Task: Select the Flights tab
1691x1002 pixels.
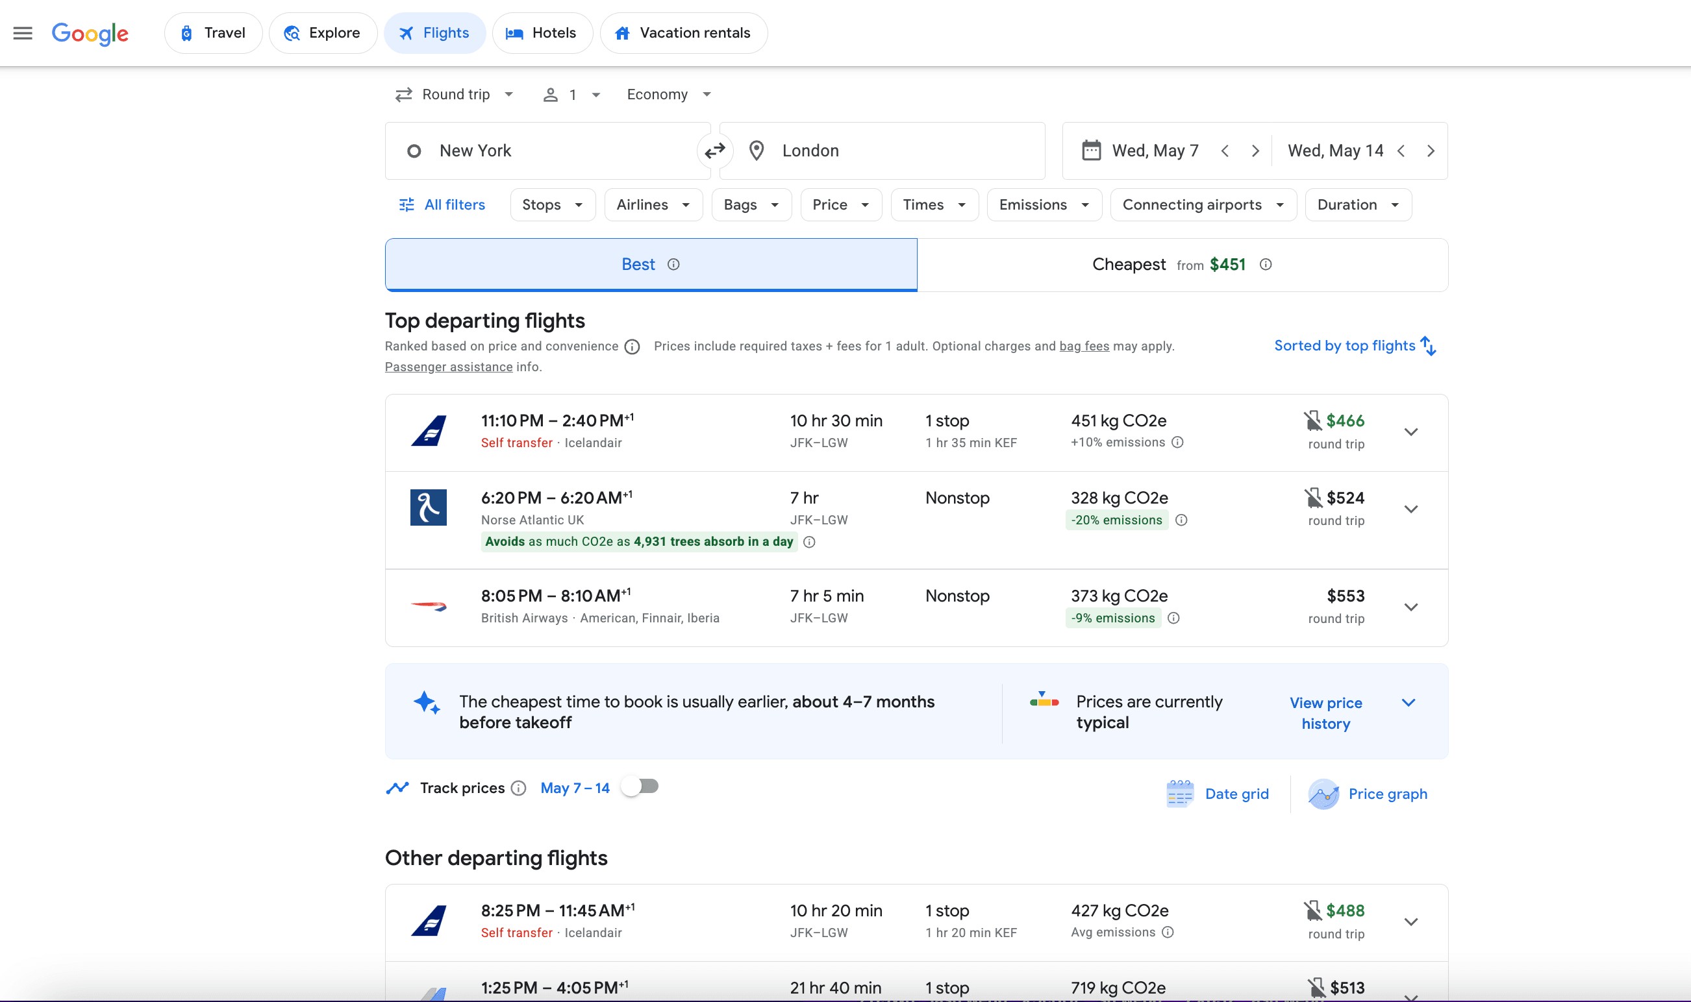Action: pos(435,33)
